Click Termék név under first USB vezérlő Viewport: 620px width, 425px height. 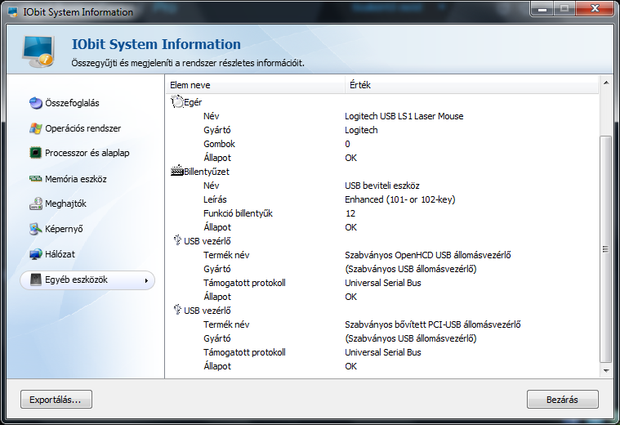pyautogui.click(x=226, y=255)
